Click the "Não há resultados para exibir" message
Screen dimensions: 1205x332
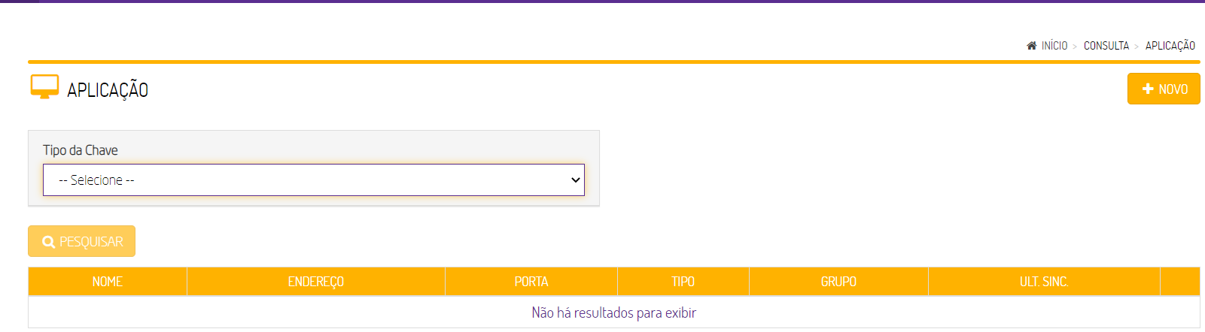[x=613, y=312]
